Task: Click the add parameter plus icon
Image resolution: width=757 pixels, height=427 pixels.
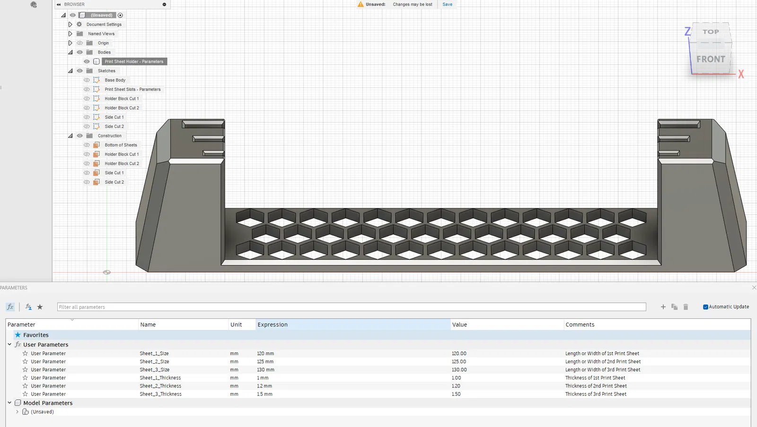Action: (663, 307)
